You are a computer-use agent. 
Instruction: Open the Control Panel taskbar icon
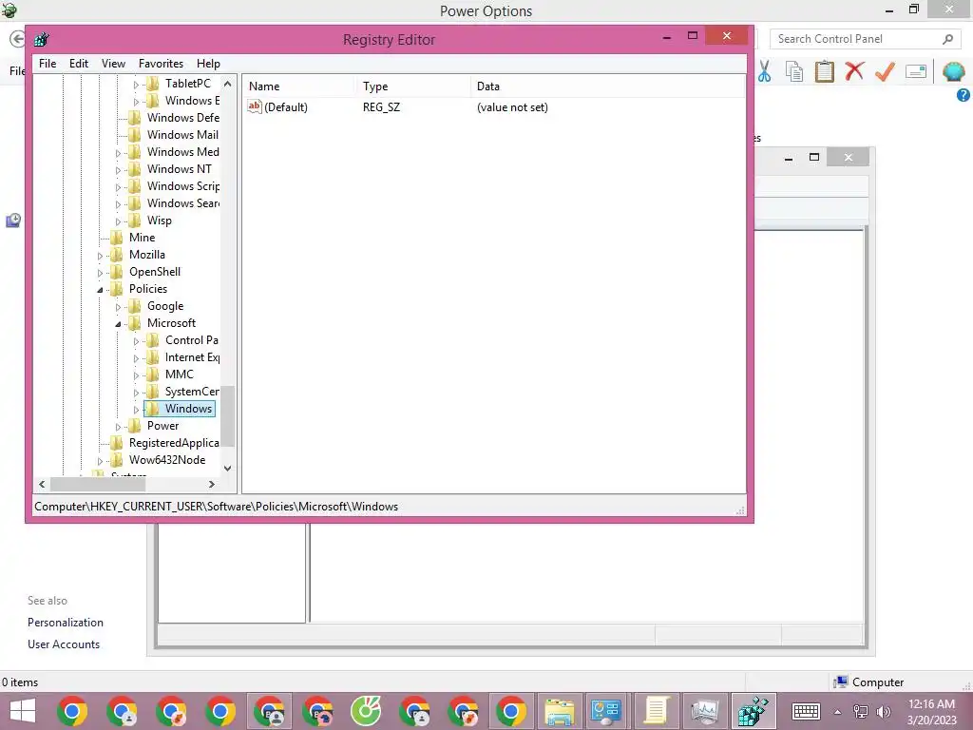[x=605, y=711]
